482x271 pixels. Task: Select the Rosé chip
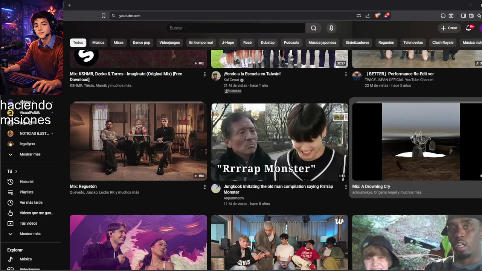tap(247, 43)
